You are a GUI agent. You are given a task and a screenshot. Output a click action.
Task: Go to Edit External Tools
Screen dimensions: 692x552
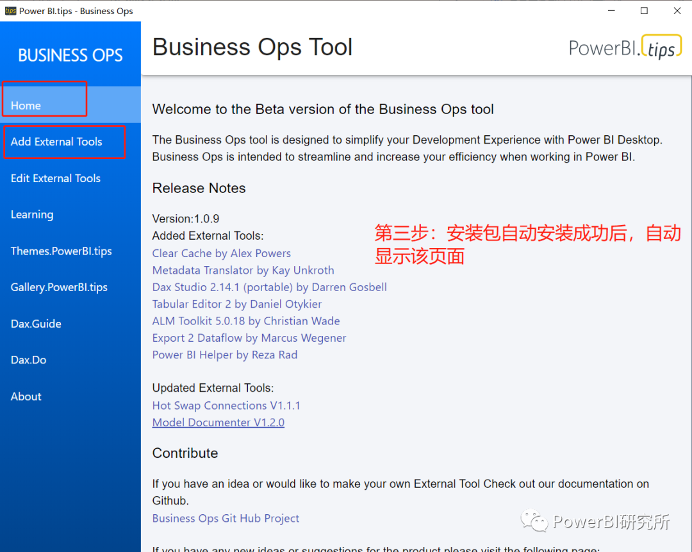pyautogui.click(x=70, y=178)
